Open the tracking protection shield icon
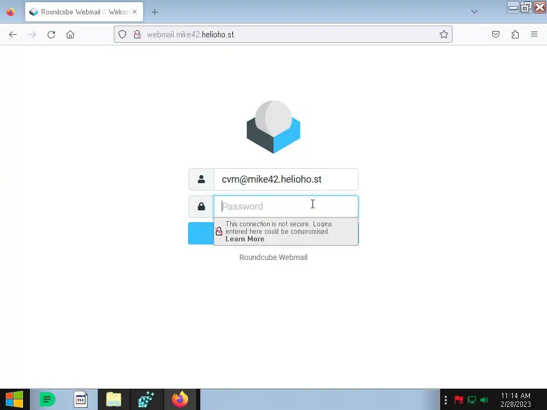Screen dimensions: 547x410 pos(122,34)
